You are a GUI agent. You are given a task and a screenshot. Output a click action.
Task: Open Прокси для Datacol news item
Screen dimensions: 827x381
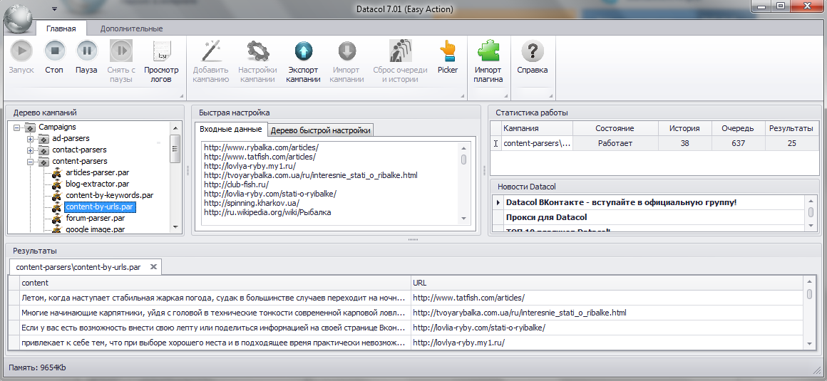(546, 217)
